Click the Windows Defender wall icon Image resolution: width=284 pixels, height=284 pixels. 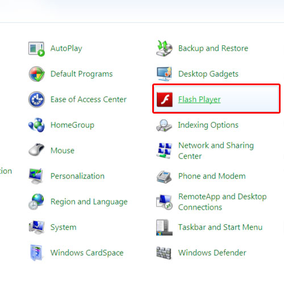[x=164, y=253]
